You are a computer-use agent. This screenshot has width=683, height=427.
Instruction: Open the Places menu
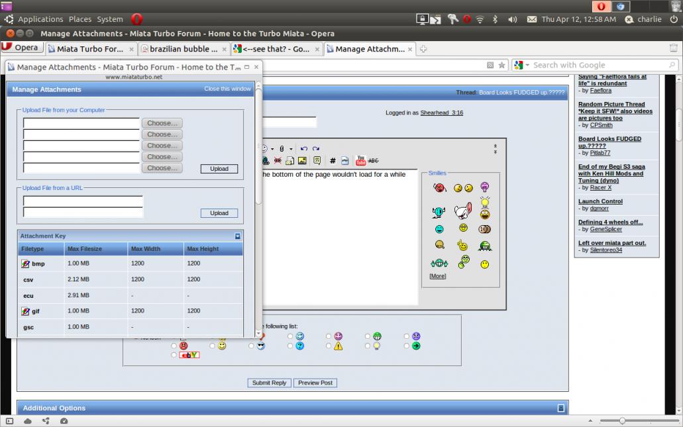80,19
